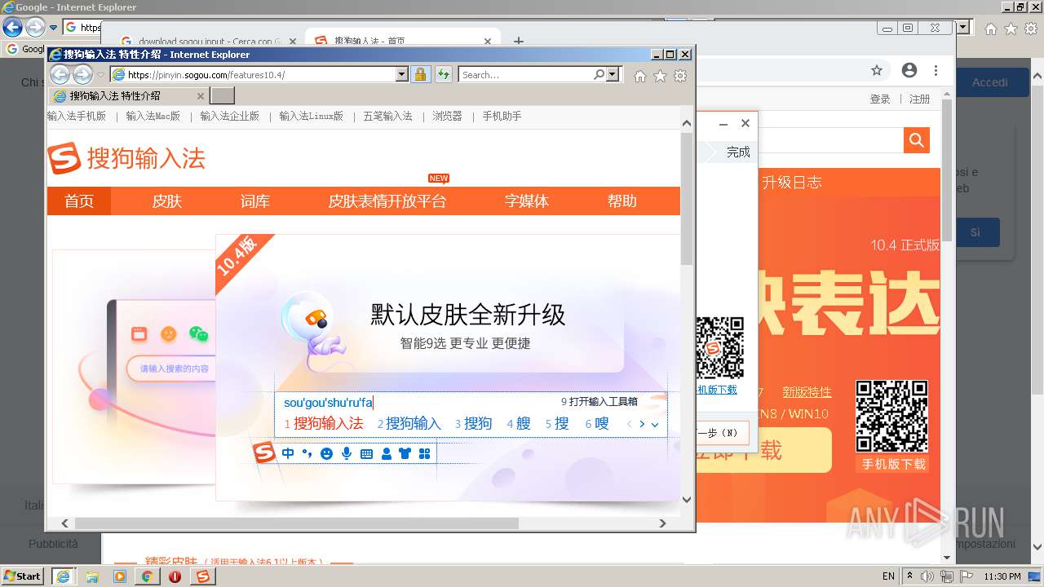Screen dimensions: 1044x587
Task: Toggle the 中 Chinese mode icon on the input toolbar
Action: pyautogui.click(x=288, y=453)
